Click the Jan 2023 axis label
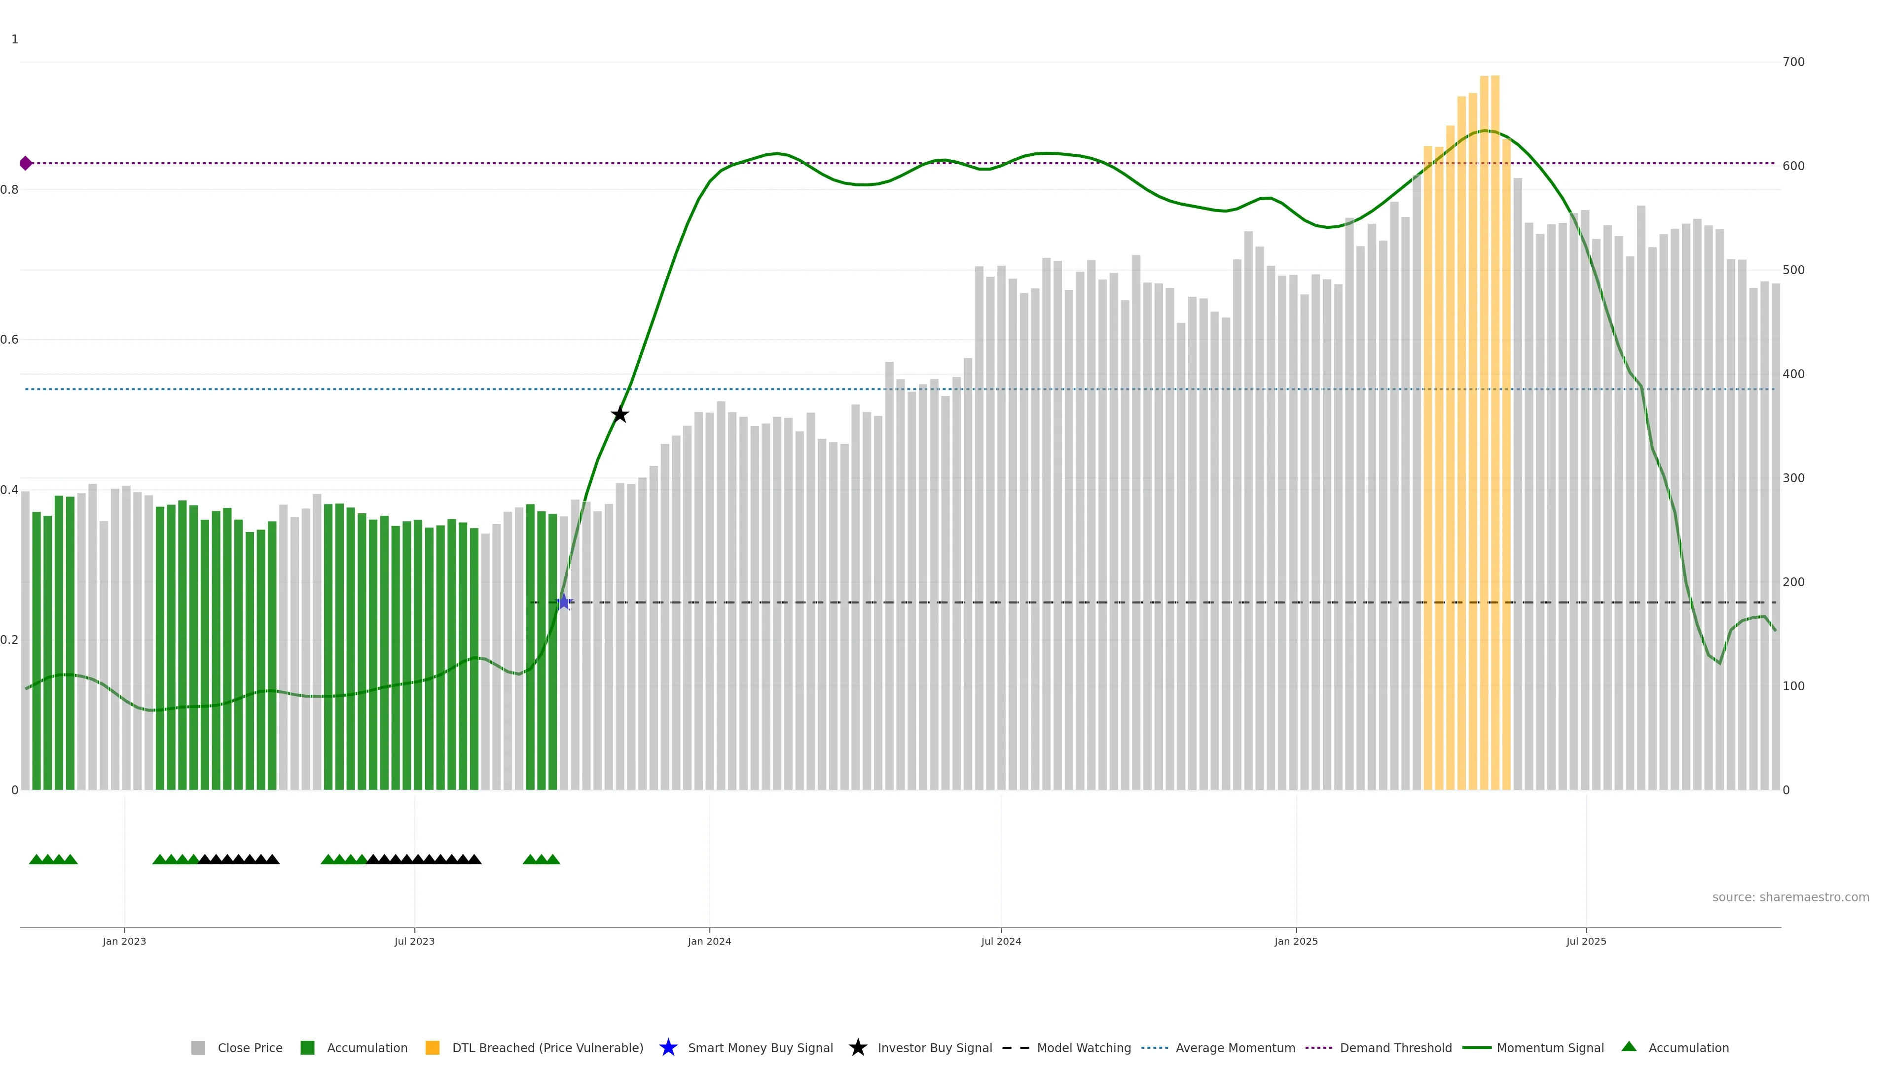This screenshot has width=1894, height=1065. click(124, 941)
